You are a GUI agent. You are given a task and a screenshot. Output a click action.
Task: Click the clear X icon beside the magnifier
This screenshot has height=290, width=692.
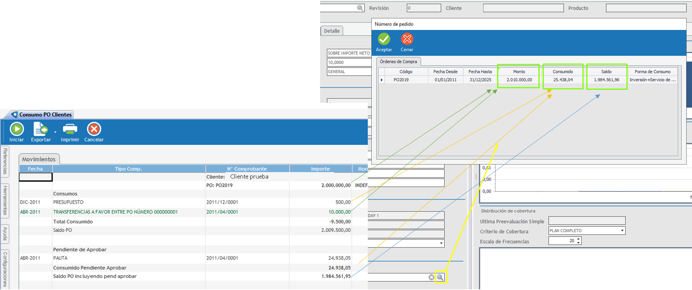[x=431, y=277]
